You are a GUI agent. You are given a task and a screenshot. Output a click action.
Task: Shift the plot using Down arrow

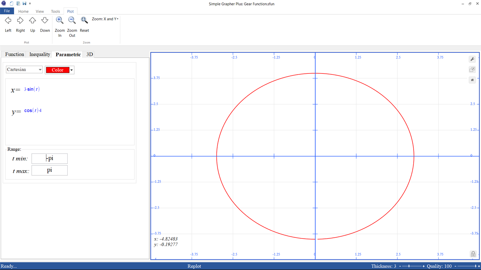coord(45,21)
